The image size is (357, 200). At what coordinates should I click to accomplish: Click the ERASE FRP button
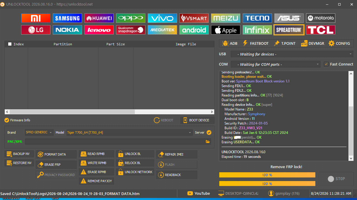pos(56,165)
